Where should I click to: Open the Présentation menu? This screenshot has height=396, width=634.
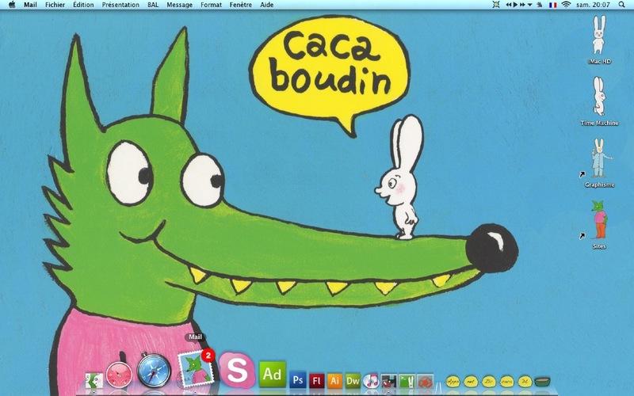tap(120, 5)
